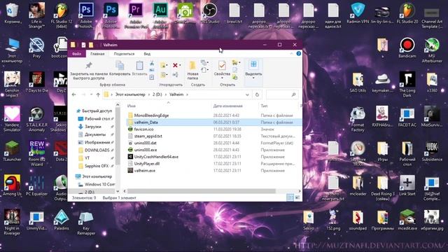Viewport: 448px width, 252px height.
Task: Select Format Factory desktop icon
Action: 358,119
